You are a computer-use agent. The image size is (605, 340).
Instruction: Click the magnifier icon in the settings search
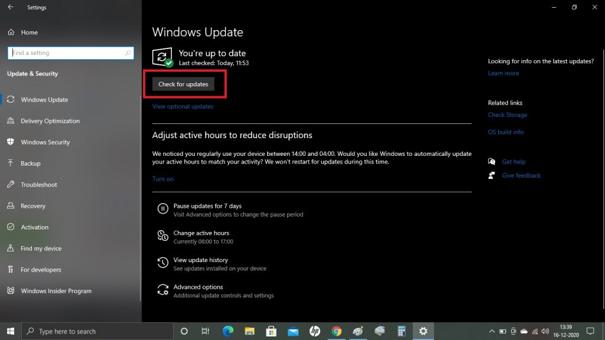[x=128, y=53]
